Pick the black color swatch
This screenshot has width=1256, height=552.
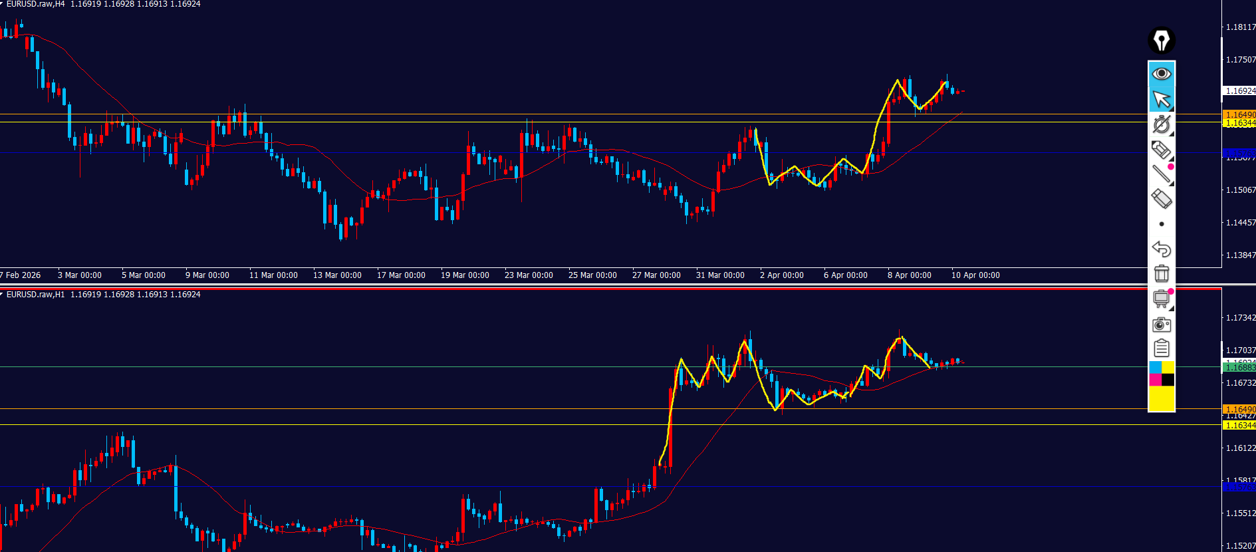coord(1168,380)
